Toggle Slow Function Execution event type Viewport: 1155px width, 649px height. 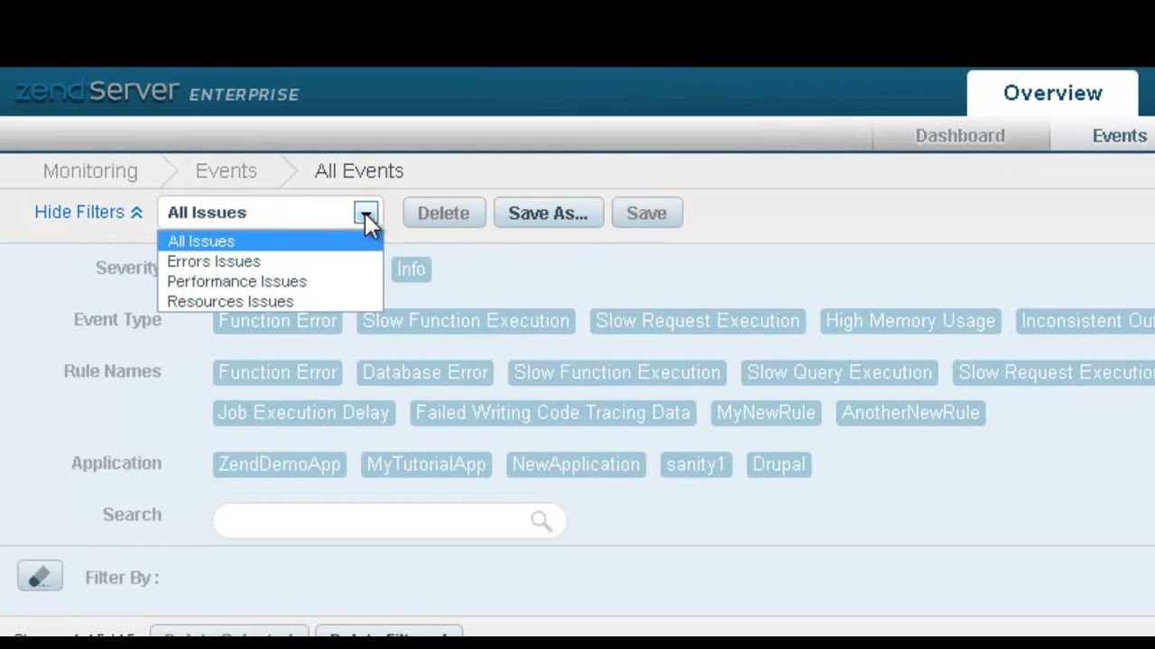[x=466, y=321]
